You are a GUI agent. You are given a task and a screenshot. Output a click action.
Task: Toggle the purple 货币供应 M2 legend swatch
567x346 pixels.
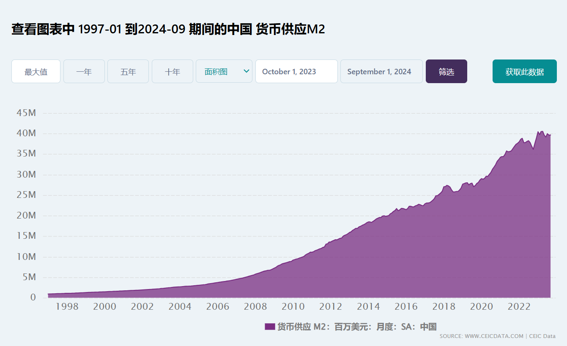click(x=270, y=327)
